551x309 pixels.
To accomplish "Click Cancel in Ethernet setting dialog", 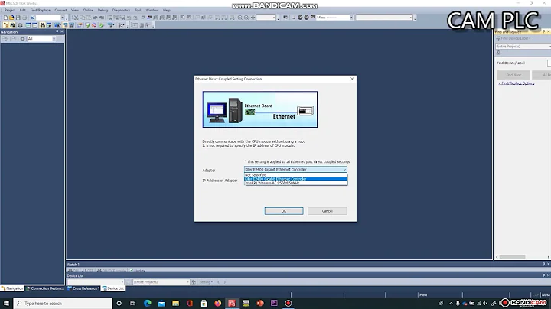I will 328,211.
